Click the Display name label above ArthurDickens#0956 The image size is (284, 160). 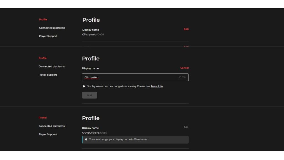click(90, 128)
